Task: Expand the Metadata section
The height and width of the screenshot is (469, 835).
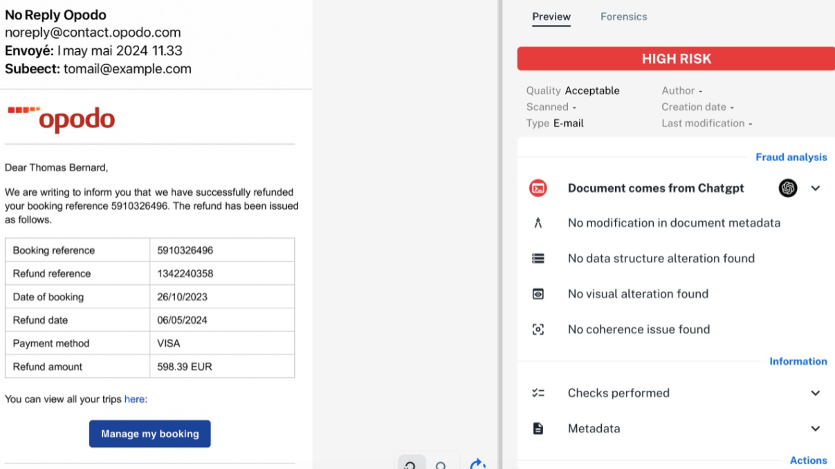Action: [x=816, y=429]
